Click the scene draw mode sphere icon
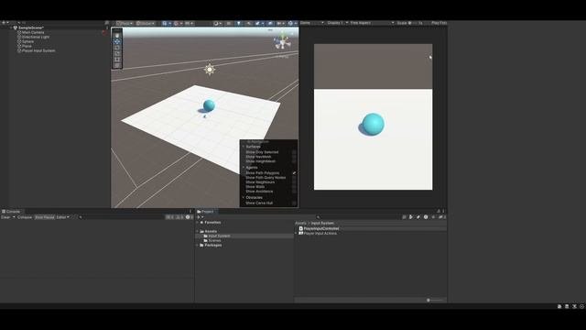Image resolution: width=586 pixels, height=330 pixels. tap(216, 23)
